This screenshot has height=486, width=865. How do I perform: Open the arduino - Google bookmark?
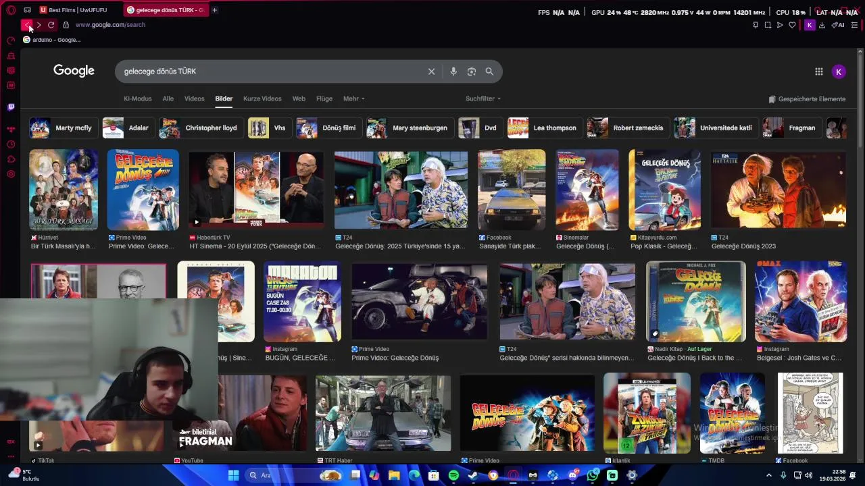[52, 40]
